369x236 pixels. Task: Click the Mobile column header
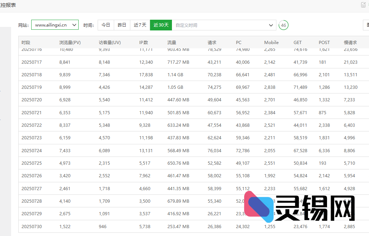pyautogui.click(x=271, y=42)
